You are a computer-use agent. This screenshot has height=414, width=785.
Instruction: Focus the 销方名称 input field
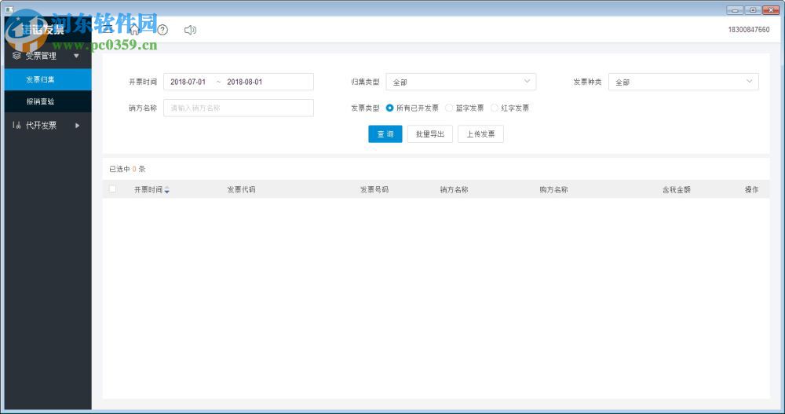click(x=239, y=108)
